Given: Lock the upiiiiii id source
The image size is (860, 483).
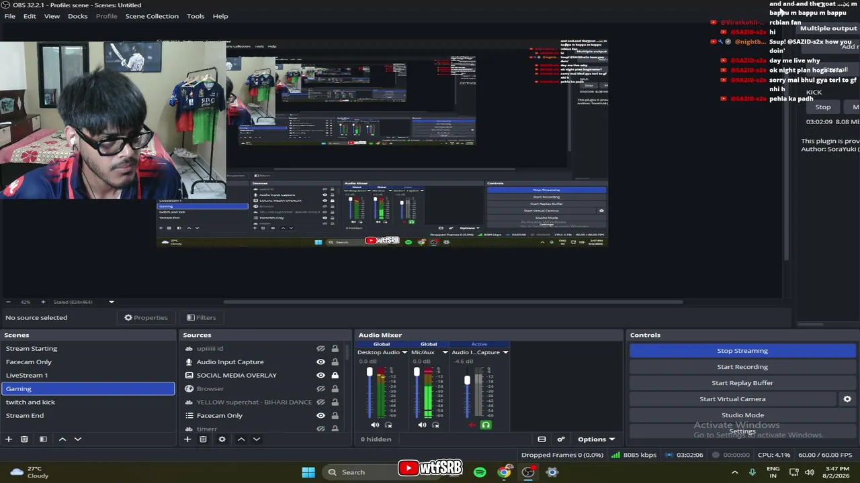Looking at the screenshot, I should pyautogui.click(x=335, y=349).
